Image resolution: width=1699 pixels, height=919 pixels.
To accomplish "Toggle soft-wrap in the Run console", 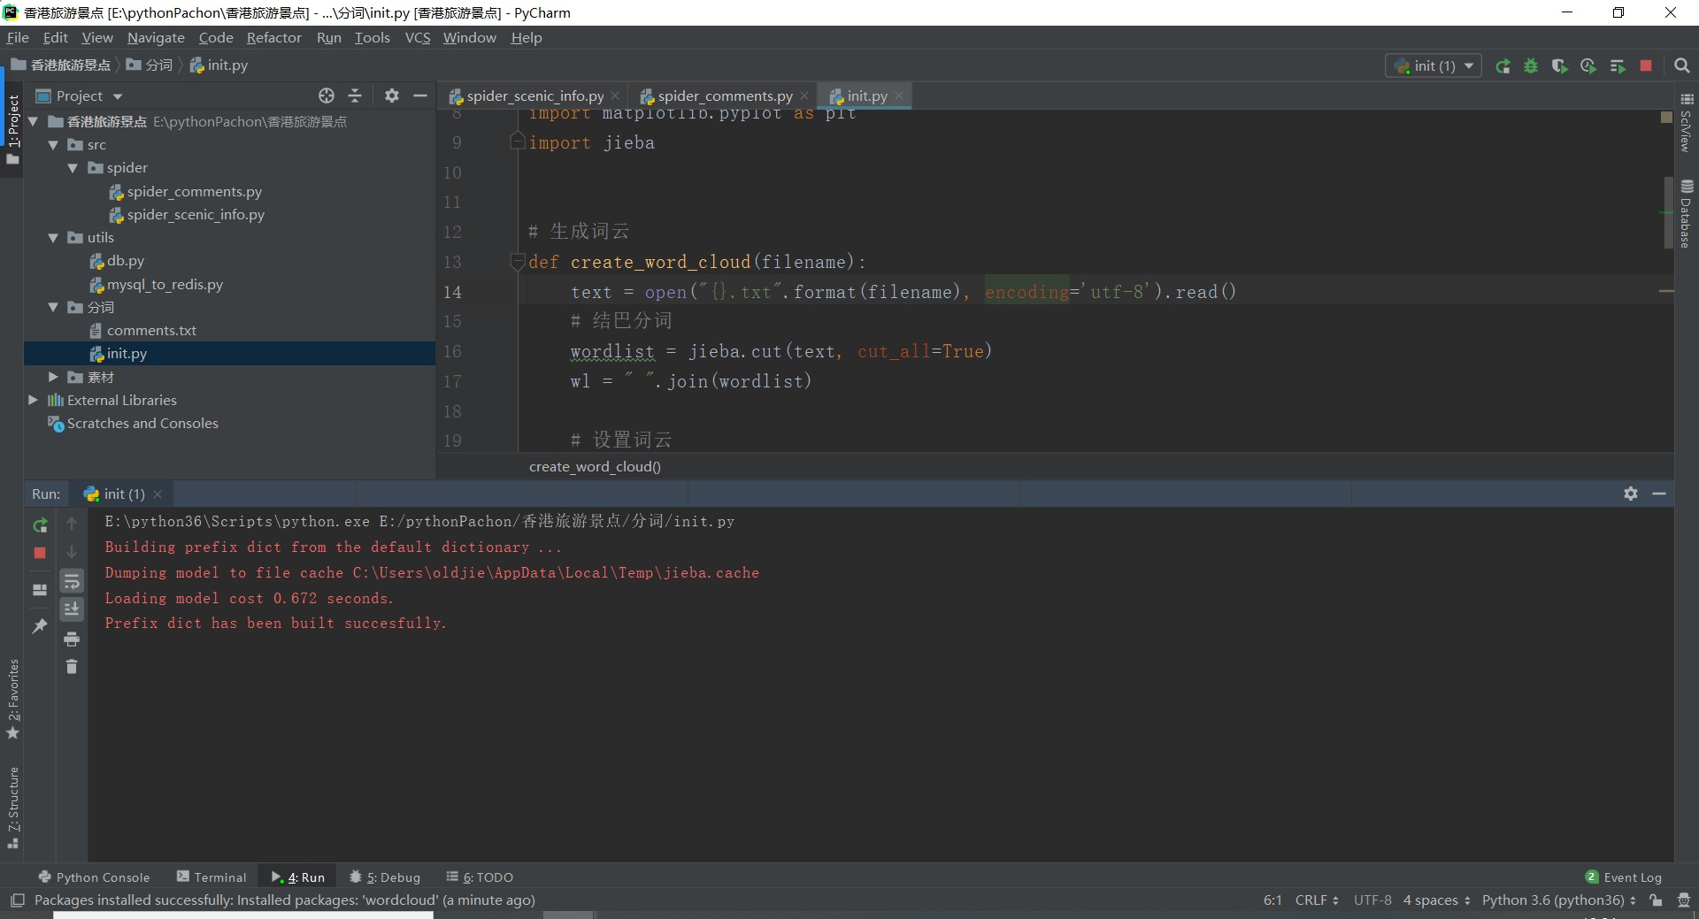I will (x=72, y=581).
